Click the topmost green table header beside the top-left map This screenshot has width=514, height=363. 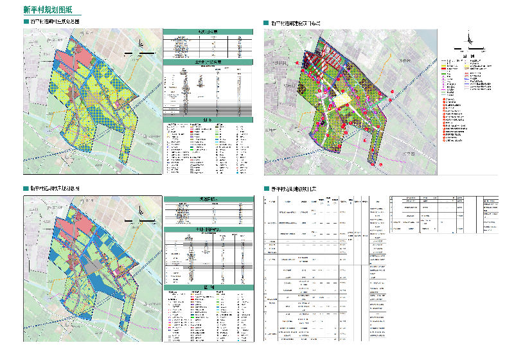[x=209, y=31]
